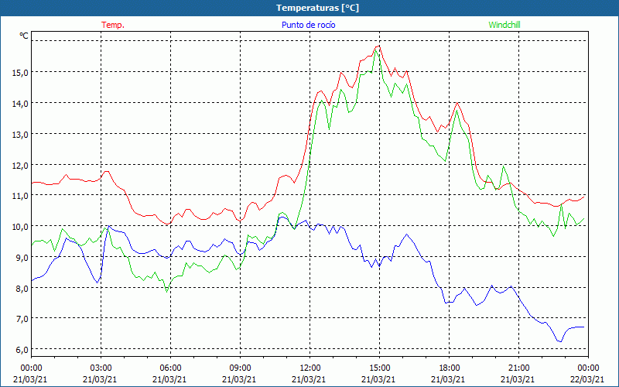619x387 pixels.
Task: Select the red Temp. legend label
Action: coord(113,25)
